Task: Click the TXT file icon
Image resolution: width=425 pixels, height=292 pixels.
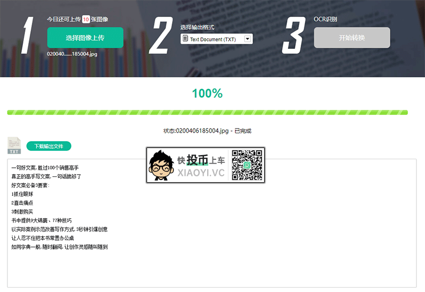Action: pyautogui.click(x=14, y=145)
